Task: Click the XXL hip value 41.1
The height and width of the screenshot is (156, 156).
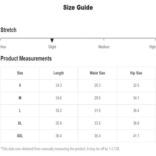Action: click(x=136, y=136)
